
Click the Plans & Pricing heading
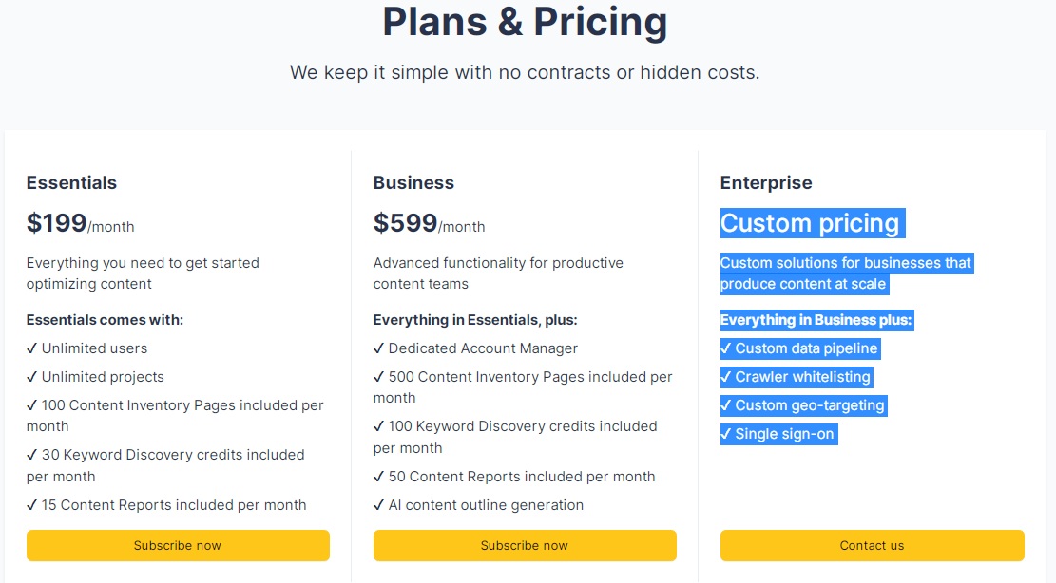(525, 22)
